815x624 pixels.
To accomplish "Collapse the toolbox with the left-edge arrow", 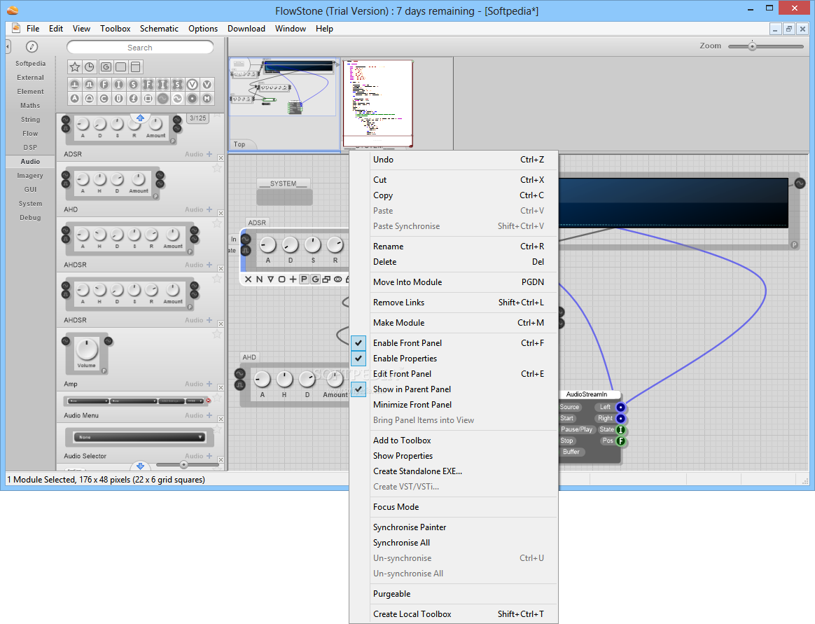I will click(8, 47).
